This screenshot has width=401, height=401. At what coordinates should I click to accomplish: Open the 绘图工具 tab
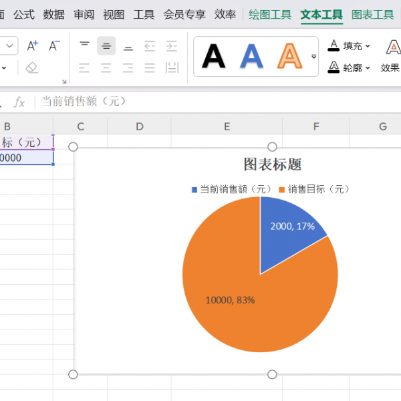click(270, 15)
